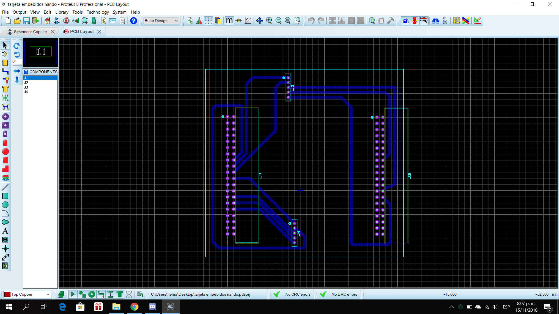This screenshot has height=314, width=559.
Task: Select the Via mode tool
Action: click(5, 80)
